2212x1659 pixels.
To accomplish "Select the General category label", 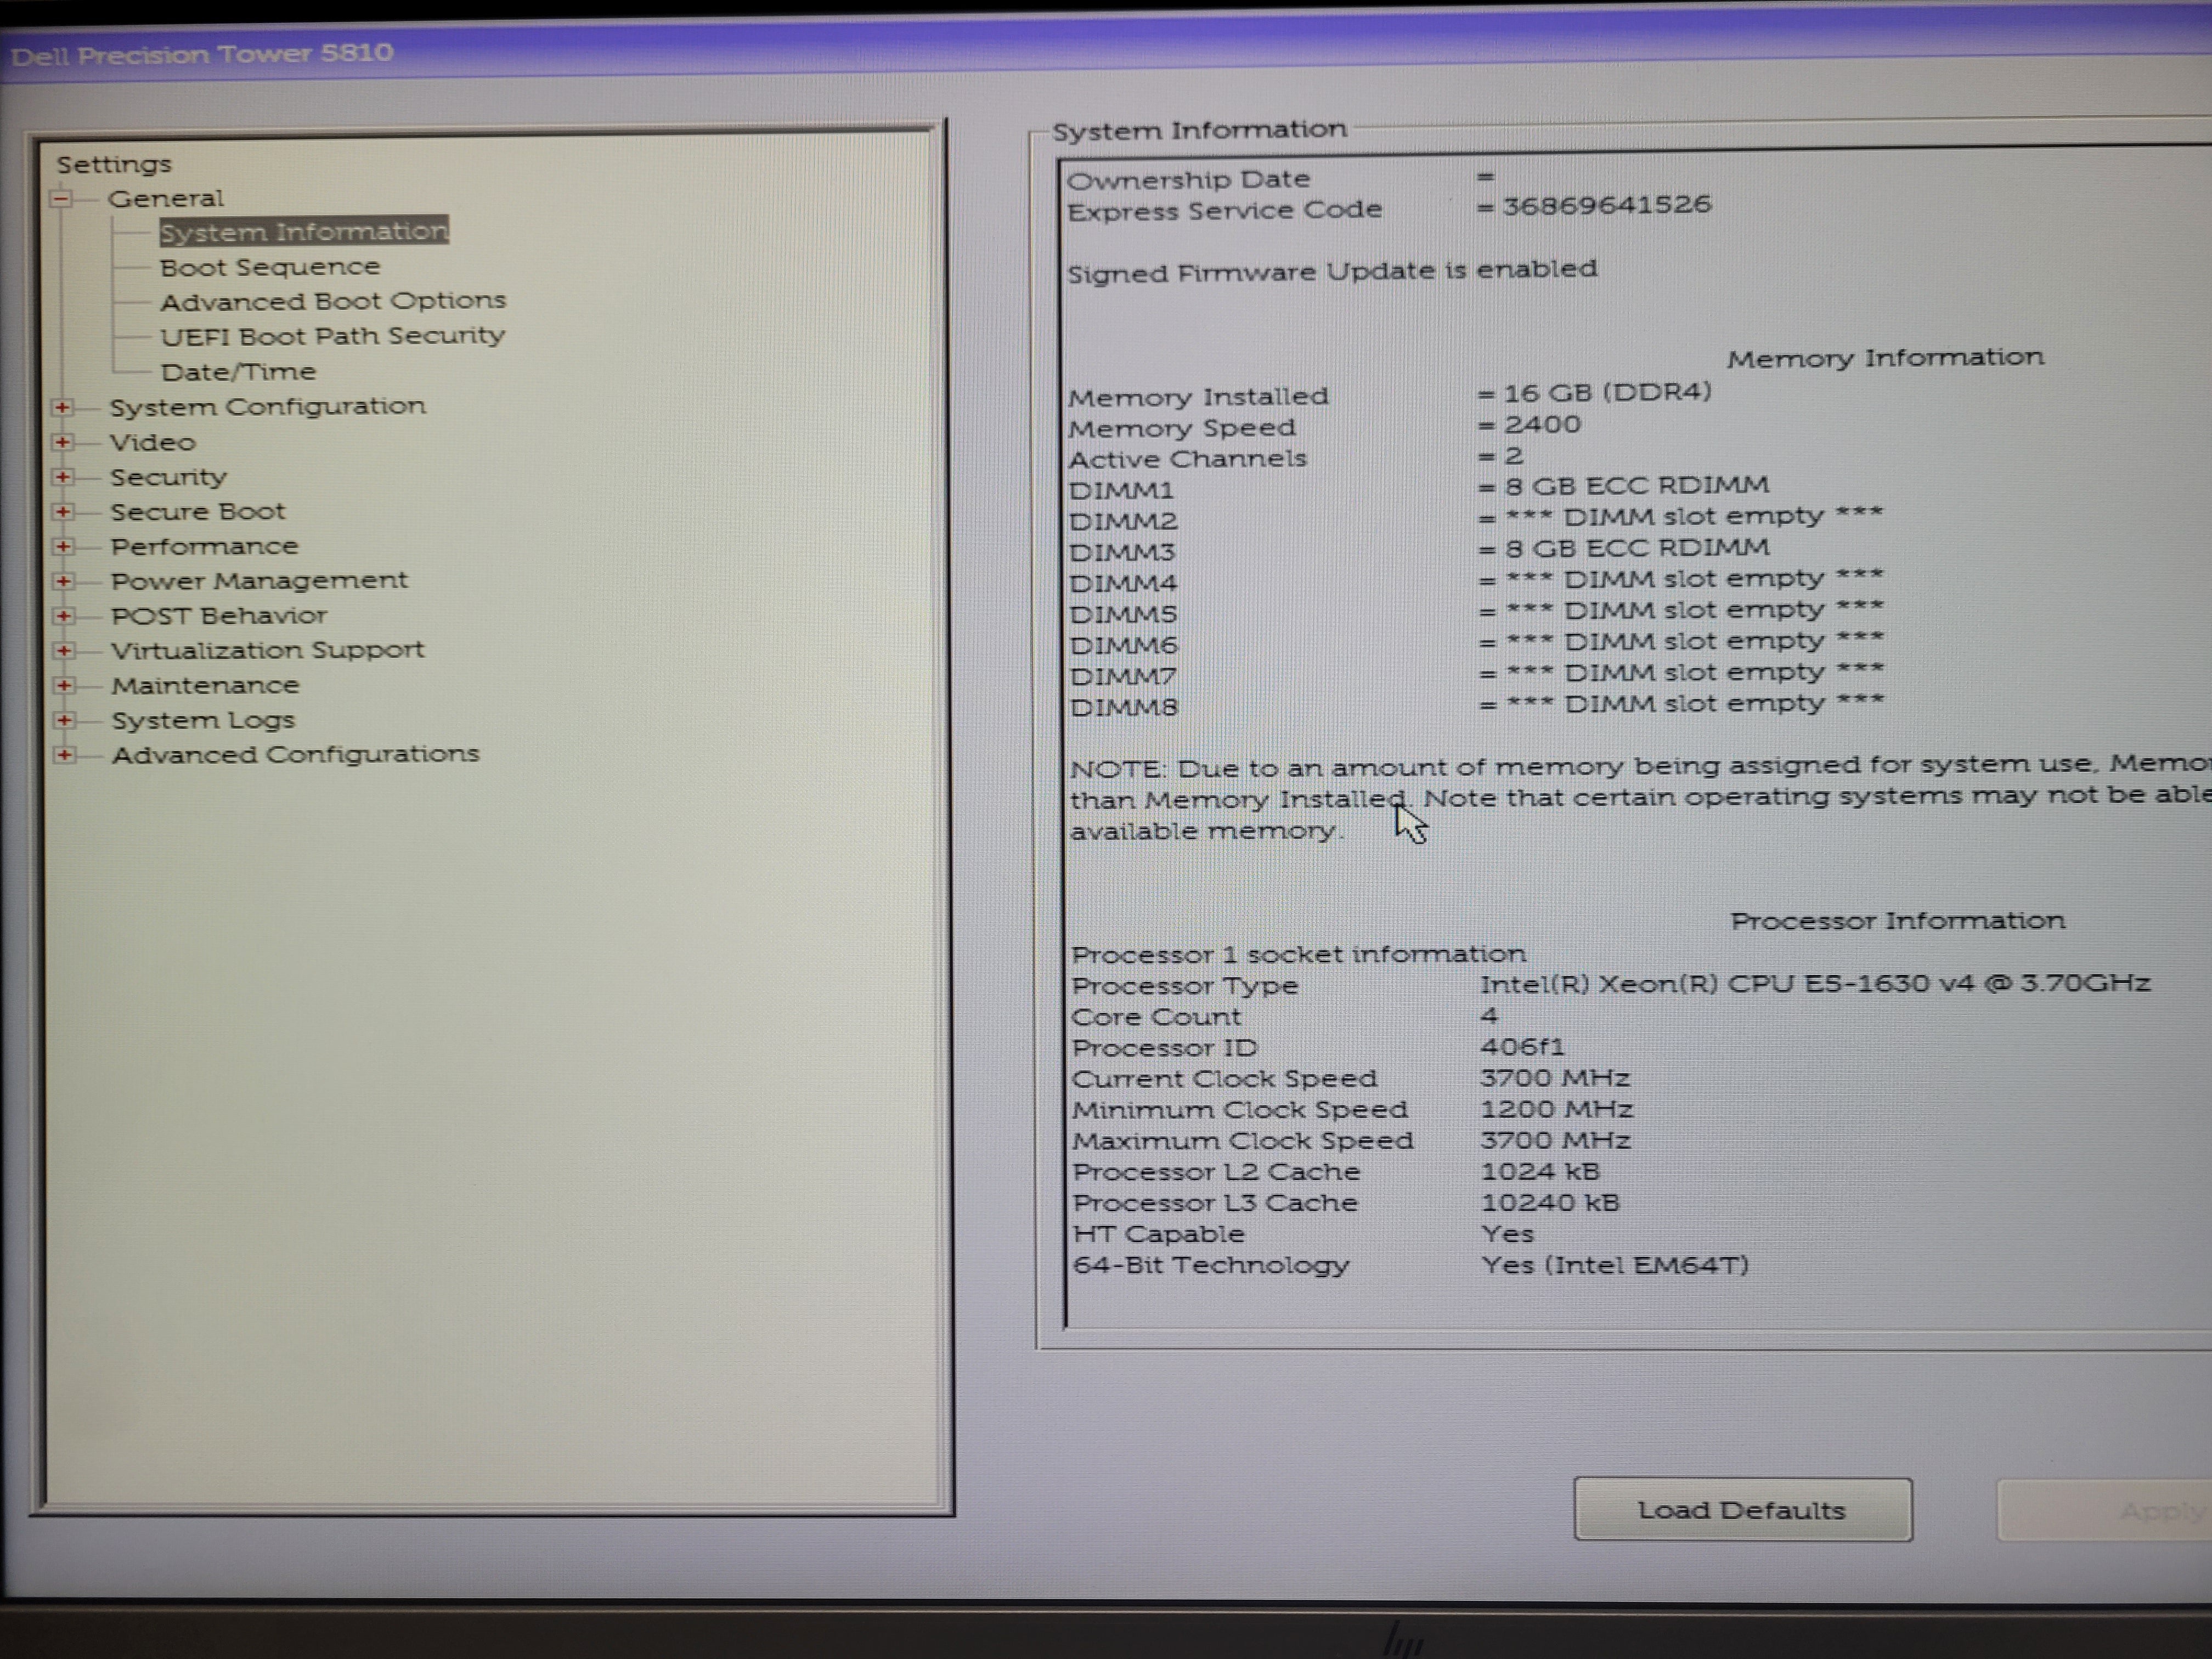I will click(166, 198).
